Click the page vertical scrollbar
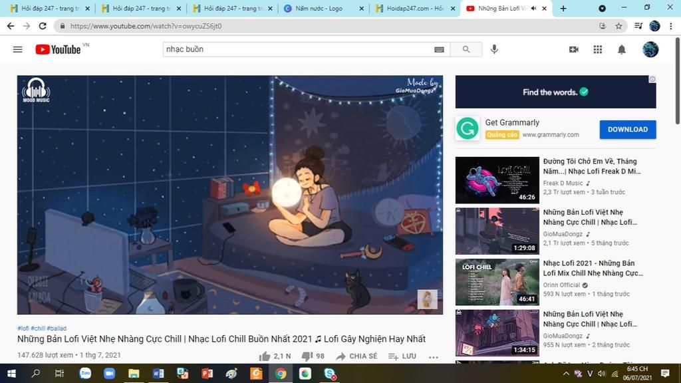The height and width of the screenshot is (383, 681). point(678,82)
